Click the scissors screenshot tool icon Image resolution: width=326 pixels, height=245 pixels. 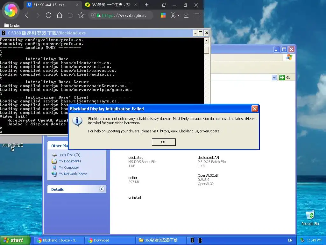point(173,15)
